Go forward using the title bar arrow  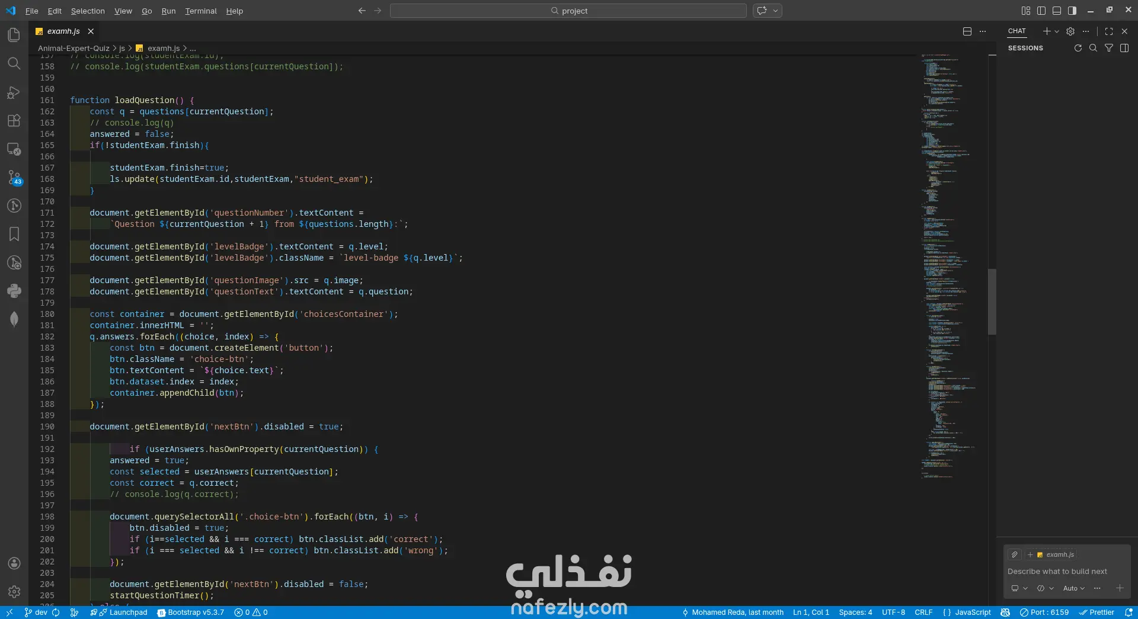point(378,11)
